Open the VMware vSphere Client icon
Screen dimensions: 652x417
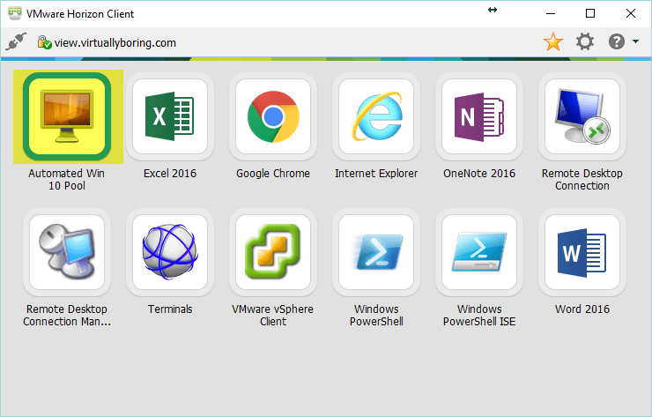pyautogui.click(x=273, y=252)
